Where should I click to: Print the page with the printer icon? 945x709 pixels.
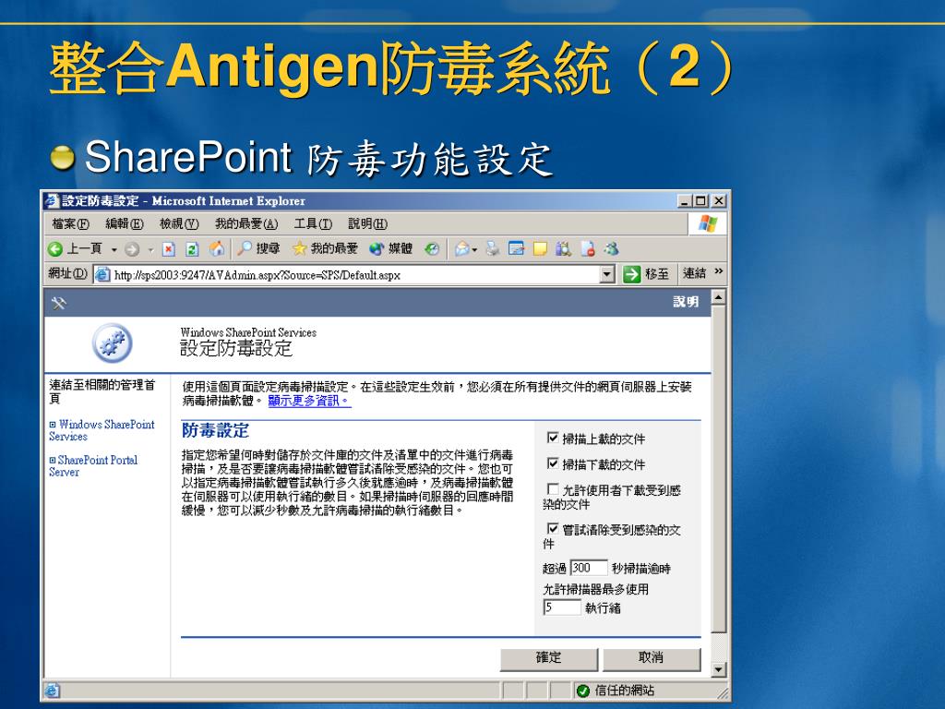[x=493, y=248]
